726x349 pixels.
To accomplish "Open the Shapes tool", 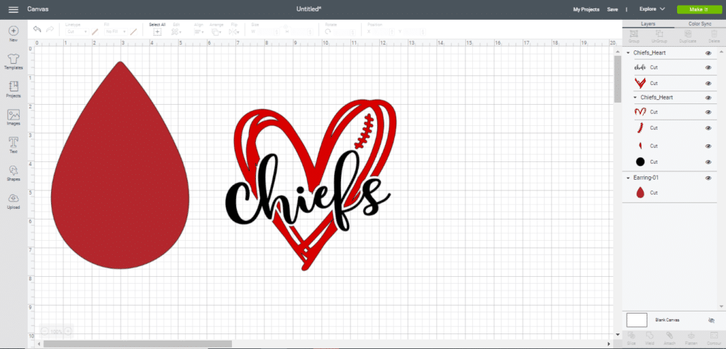I will (13, 173).
